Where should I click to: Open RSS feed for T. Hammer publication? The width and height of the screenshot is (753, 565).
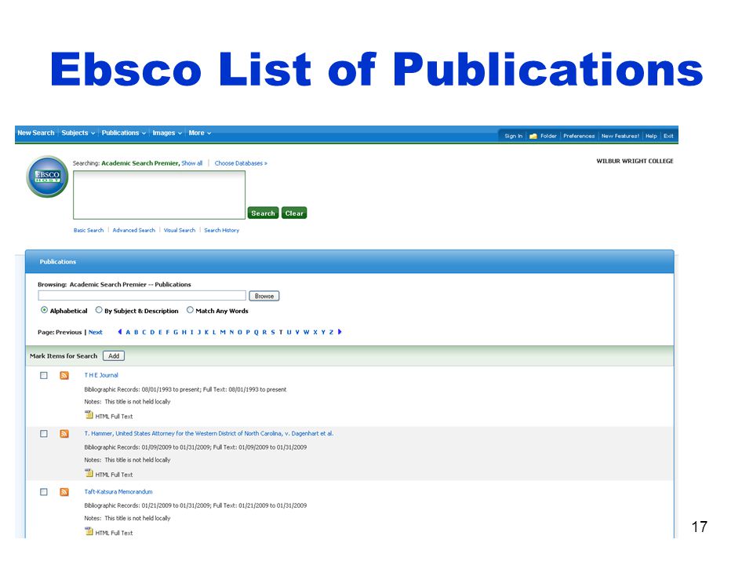tap(64, 434)
